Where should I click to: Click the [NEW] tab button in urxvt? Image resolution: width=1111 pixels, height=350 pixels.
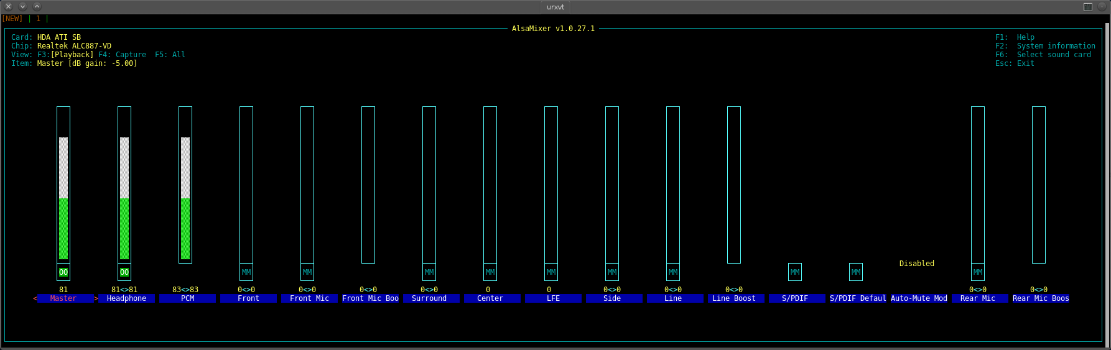click(12, 19)
